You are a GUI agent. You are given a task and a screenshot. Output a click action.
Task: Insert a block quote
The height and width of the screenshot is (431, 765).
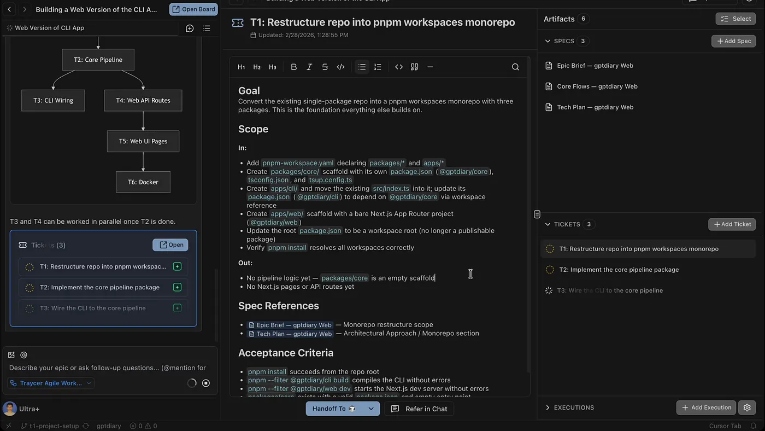(414, 67)
